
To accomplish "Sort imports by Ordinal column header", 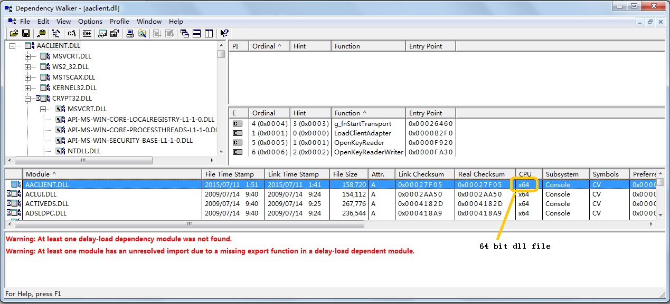I will click(269, 46).
